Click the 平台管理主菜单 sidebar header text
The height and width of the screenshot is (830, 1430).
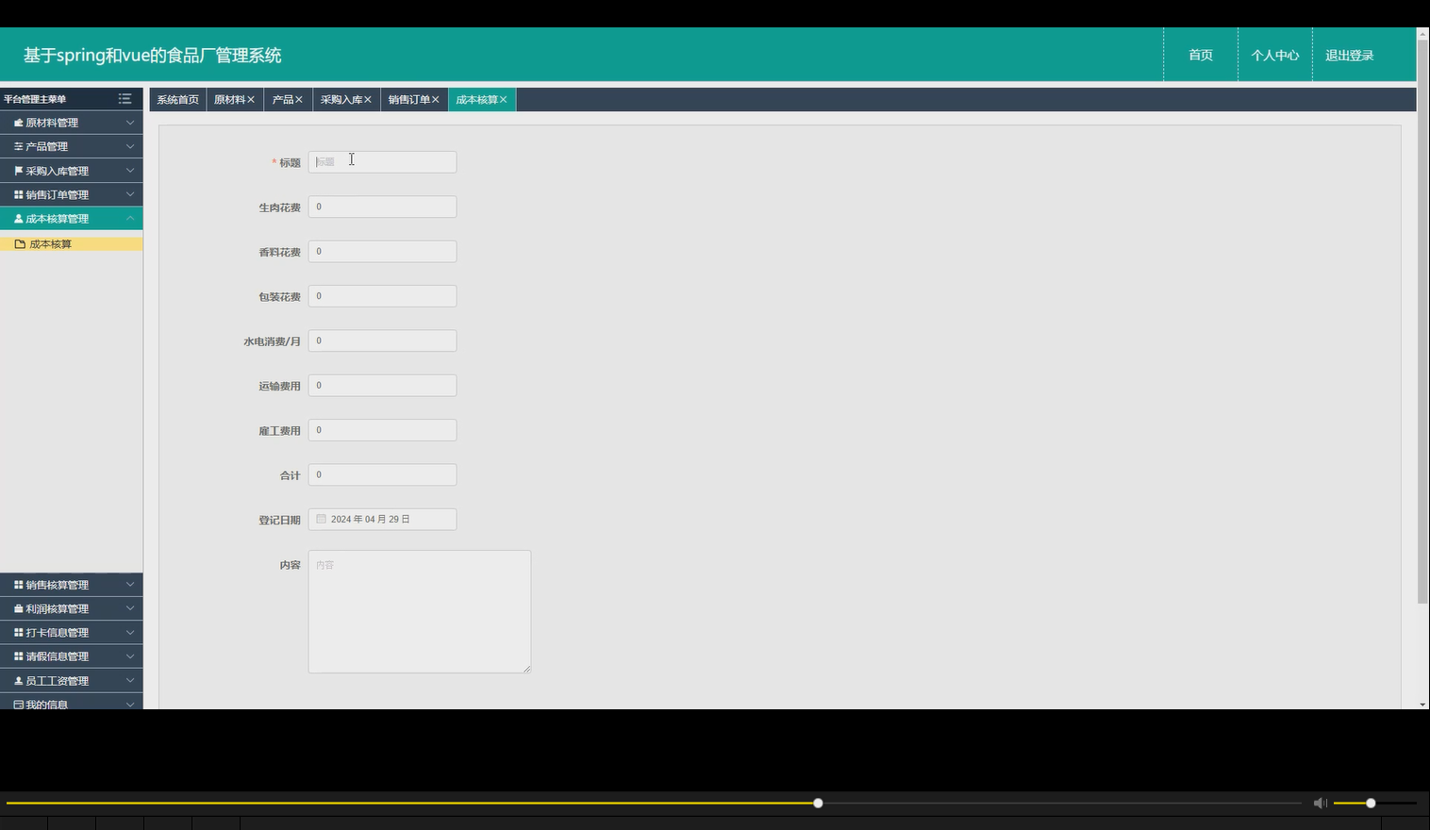[x=35, y=99]
